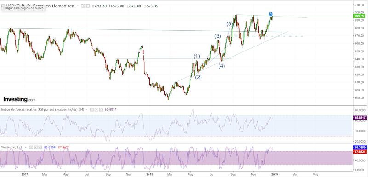Viewport: 368px width, 177px height.
Task: Select the green 695.35 current price label
Action: point(359,16)
